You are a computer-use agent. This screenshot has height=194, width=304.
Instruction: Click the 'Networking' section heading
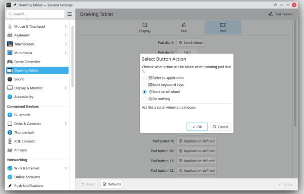17,160
